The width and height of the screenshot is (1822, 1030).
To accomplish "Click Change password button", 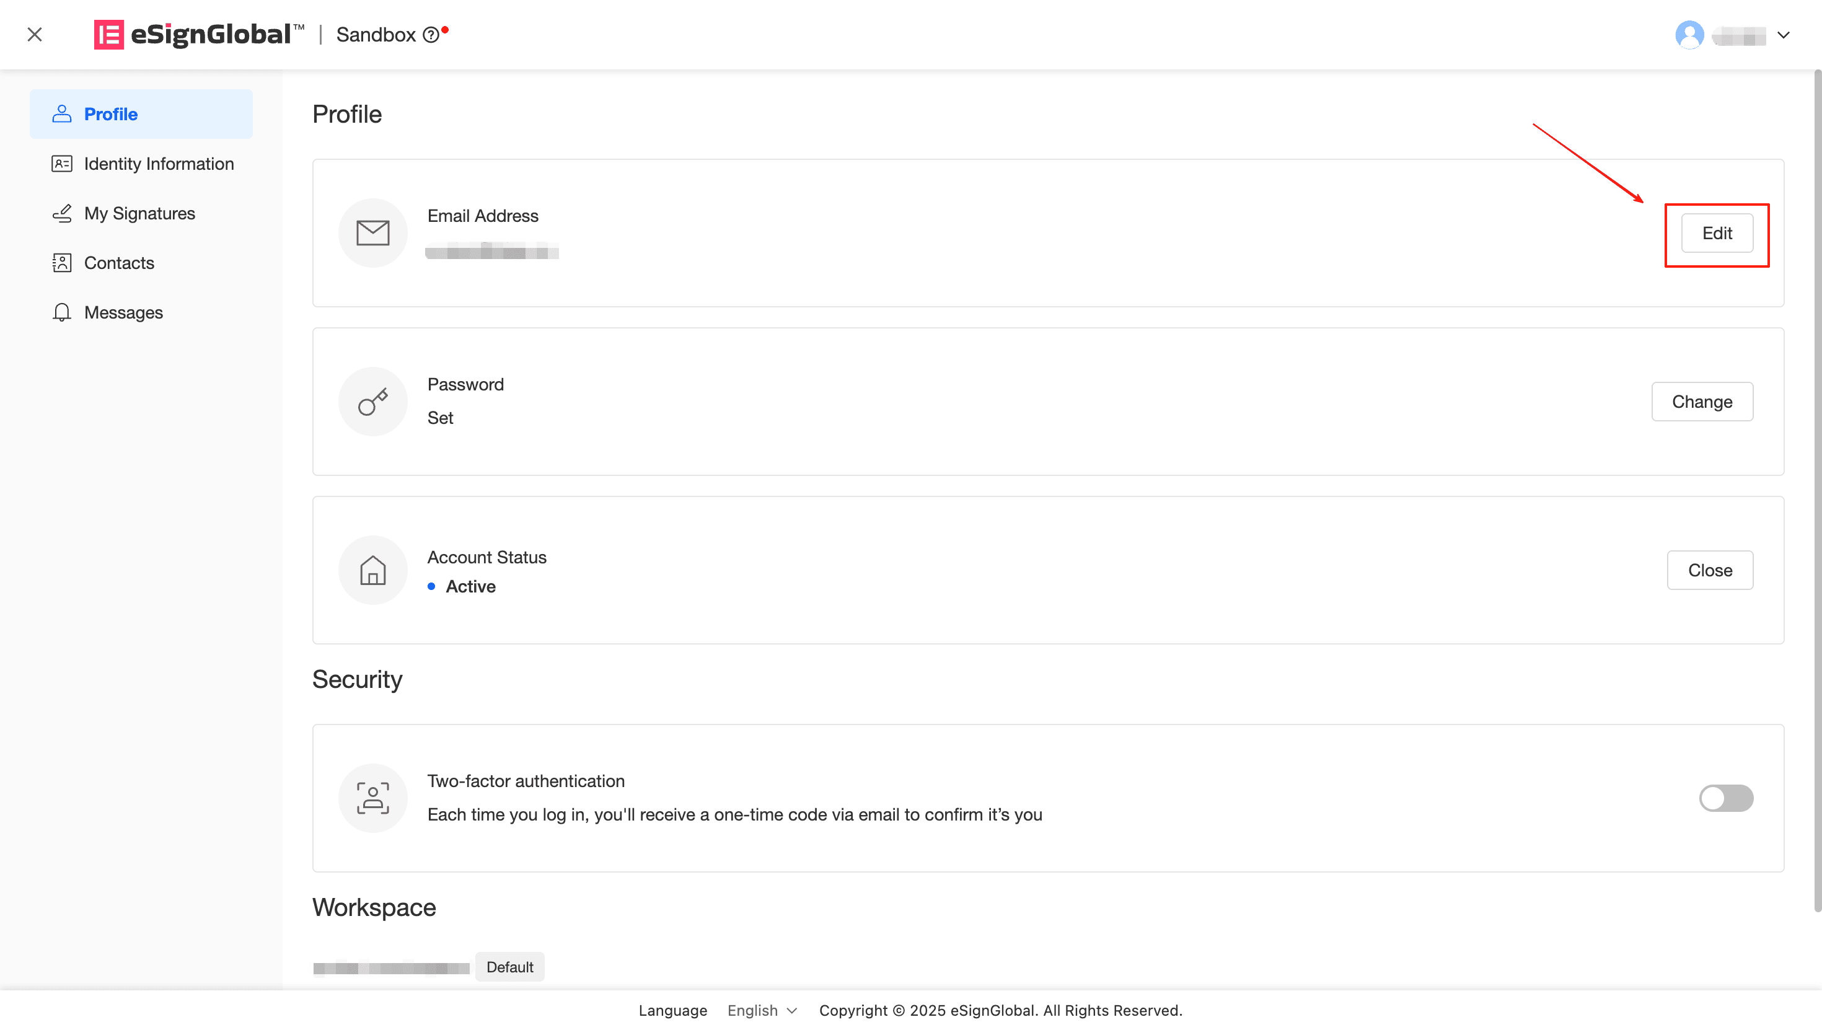I will (1702, 402).
